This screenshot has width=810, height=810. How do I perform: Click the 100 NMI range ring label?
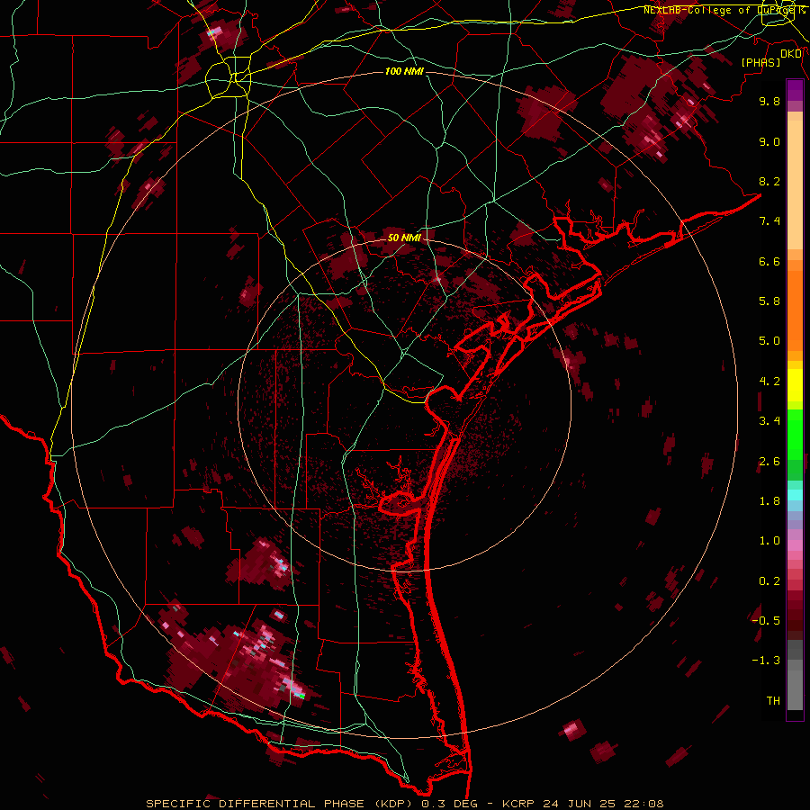pos(404,71)
